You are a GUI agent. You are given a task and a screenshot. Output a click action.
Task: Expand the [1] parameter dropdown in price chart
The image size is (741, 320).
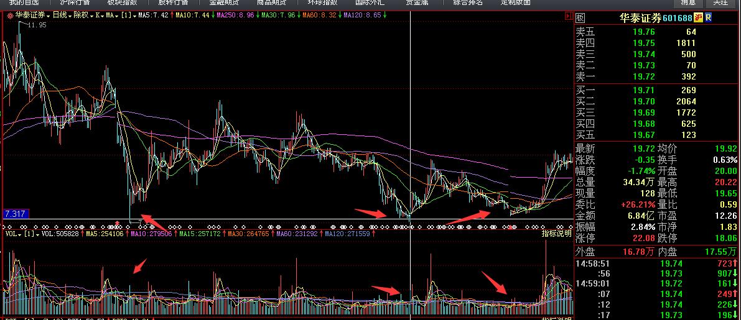pos(128,15)
